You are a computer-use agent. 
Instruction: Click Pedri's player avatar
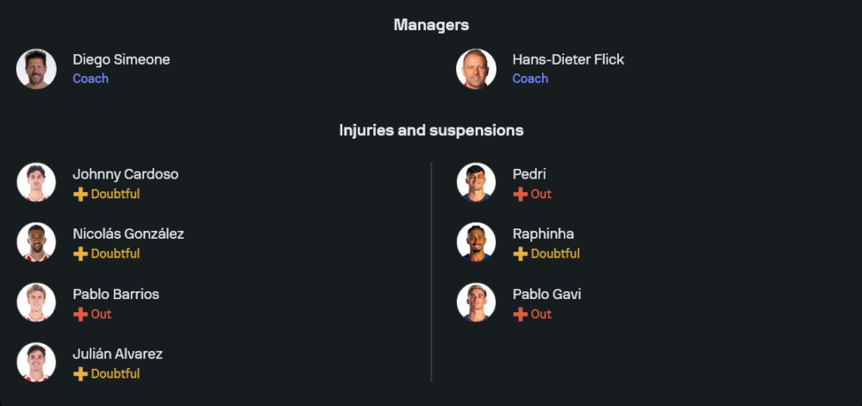(x=476, y=183)
